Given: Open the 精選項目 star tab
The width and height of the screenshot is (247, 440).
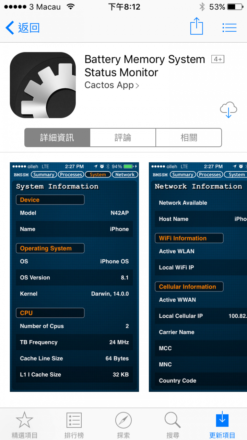Looking at the screenshot, I should (25, 425).
